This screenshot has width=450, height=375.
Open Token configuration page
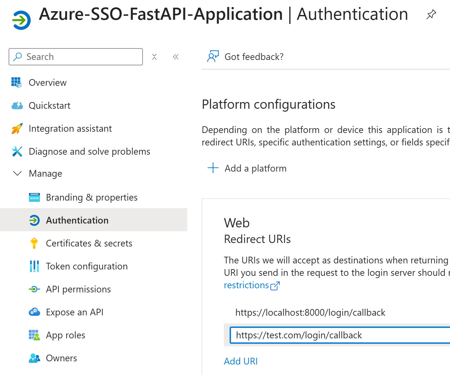point(87,266)
